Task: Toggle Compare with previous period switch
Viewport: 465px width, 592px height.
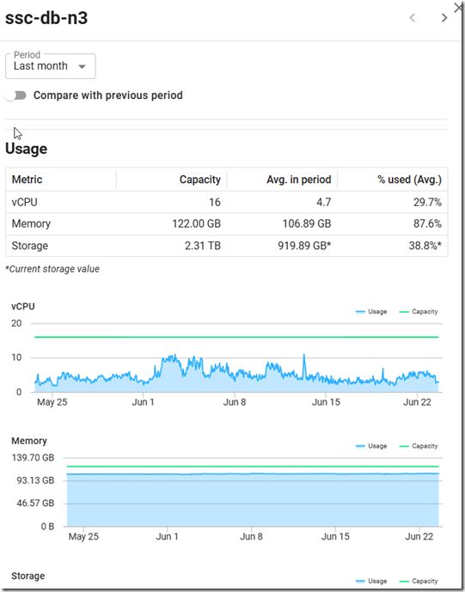Action: [x=15, y=95]
